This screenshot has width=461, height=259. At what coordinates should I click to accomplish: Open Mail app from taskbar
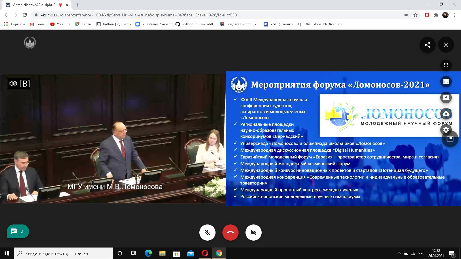190,253
